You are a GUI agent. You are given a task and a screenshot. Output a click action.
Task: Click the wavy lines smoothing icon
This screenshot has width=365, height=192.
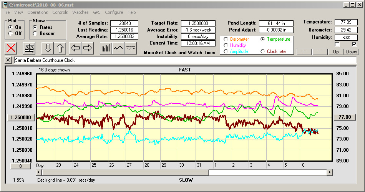(131, 48)
